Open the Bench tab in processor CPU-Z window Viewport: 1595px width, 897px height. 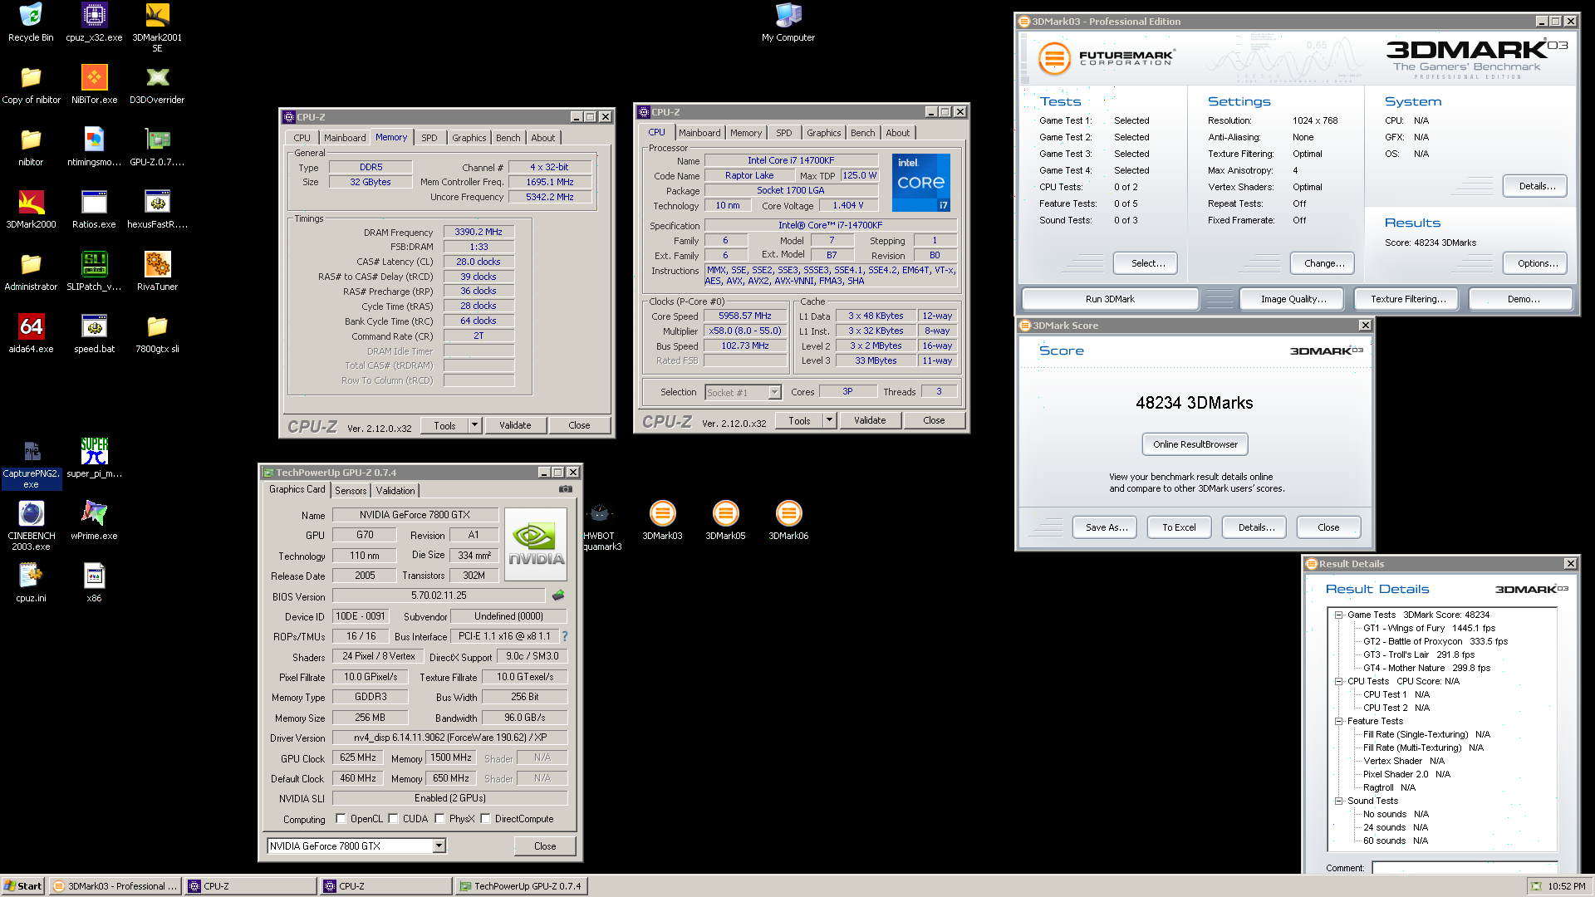point(862,133)
